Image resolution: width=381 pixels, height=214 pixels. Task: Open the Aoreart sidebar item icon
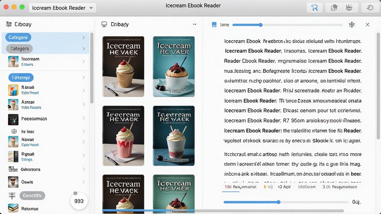(x=13, y=104)
